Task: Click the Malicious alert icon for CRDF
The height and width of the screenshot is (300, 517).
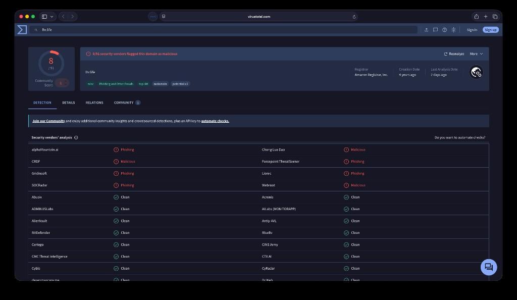Action: (116, 162)
